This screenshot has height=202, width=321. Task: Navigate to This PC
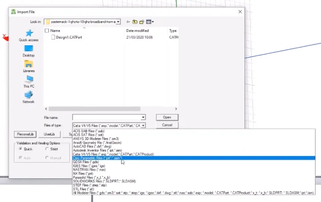[x=28, y=81]
